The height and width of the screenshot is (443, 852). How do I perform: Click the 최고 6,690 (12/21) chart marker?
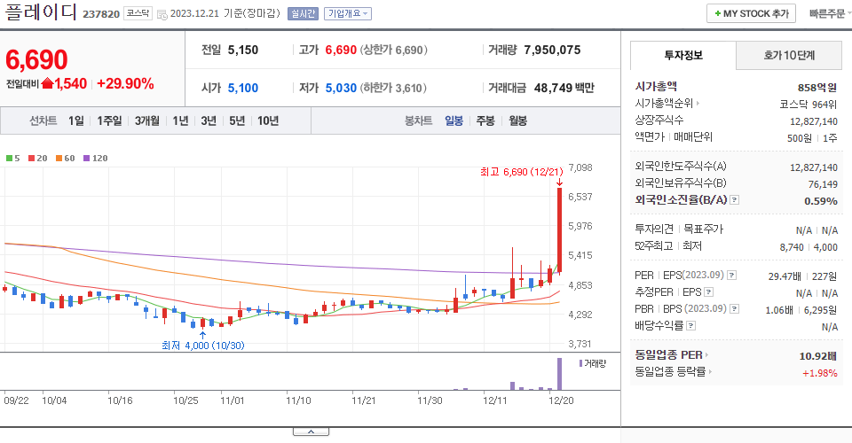click(522, 172)
